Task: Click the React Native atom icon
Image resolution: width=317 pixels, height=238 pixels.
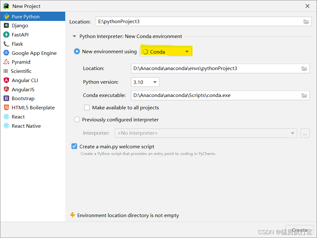Action: [x=6, y=126]
